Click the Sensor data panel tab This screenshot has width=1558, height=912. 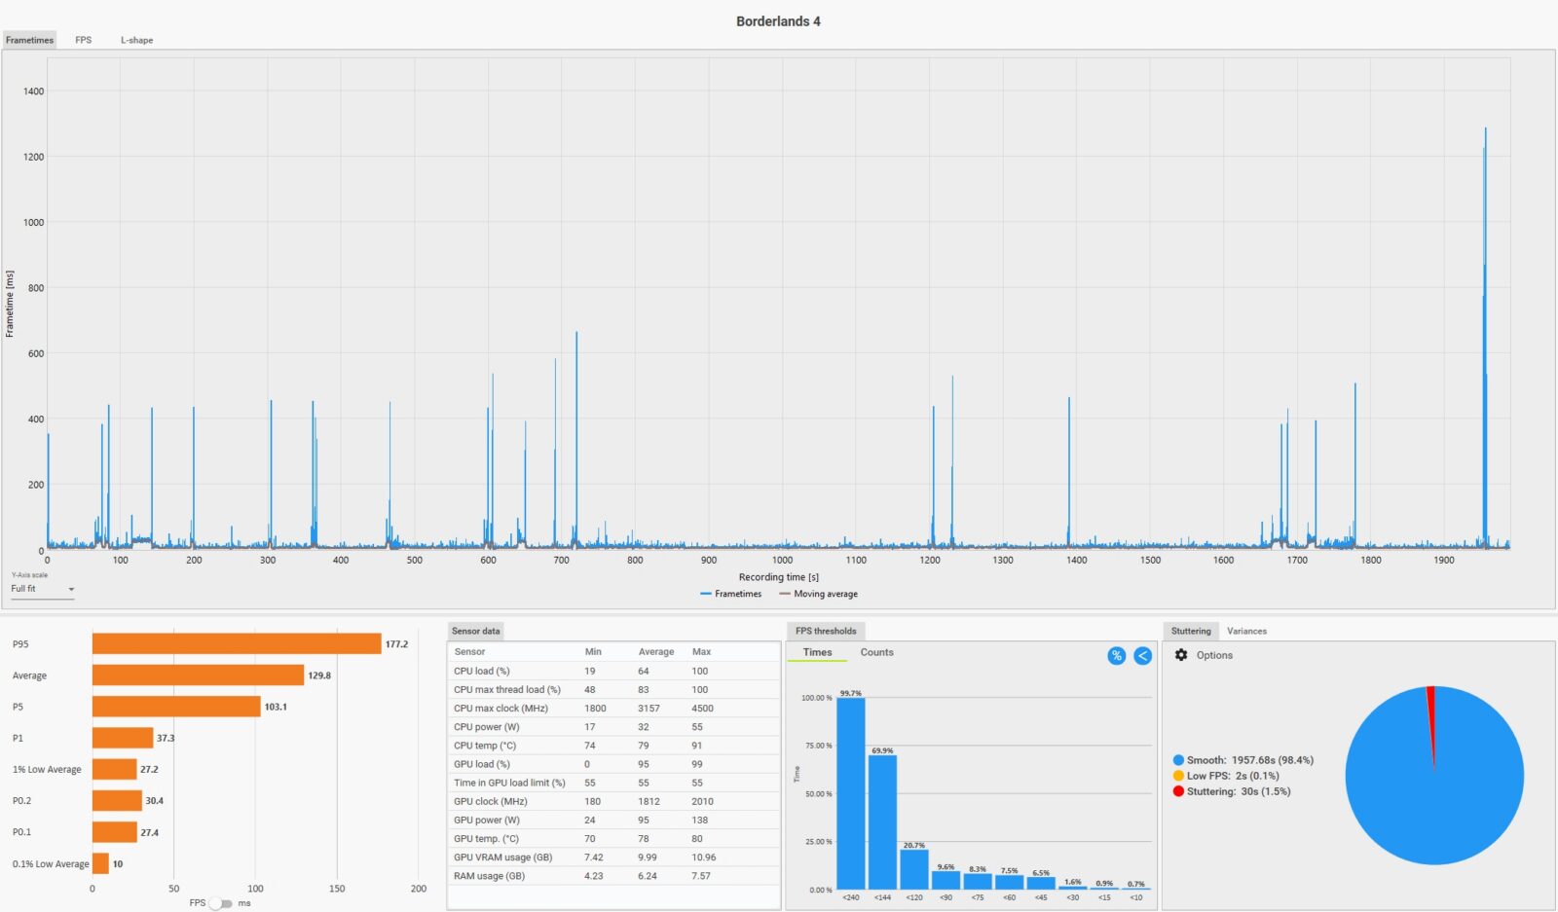pyautogui.click(x=475, y=631)
